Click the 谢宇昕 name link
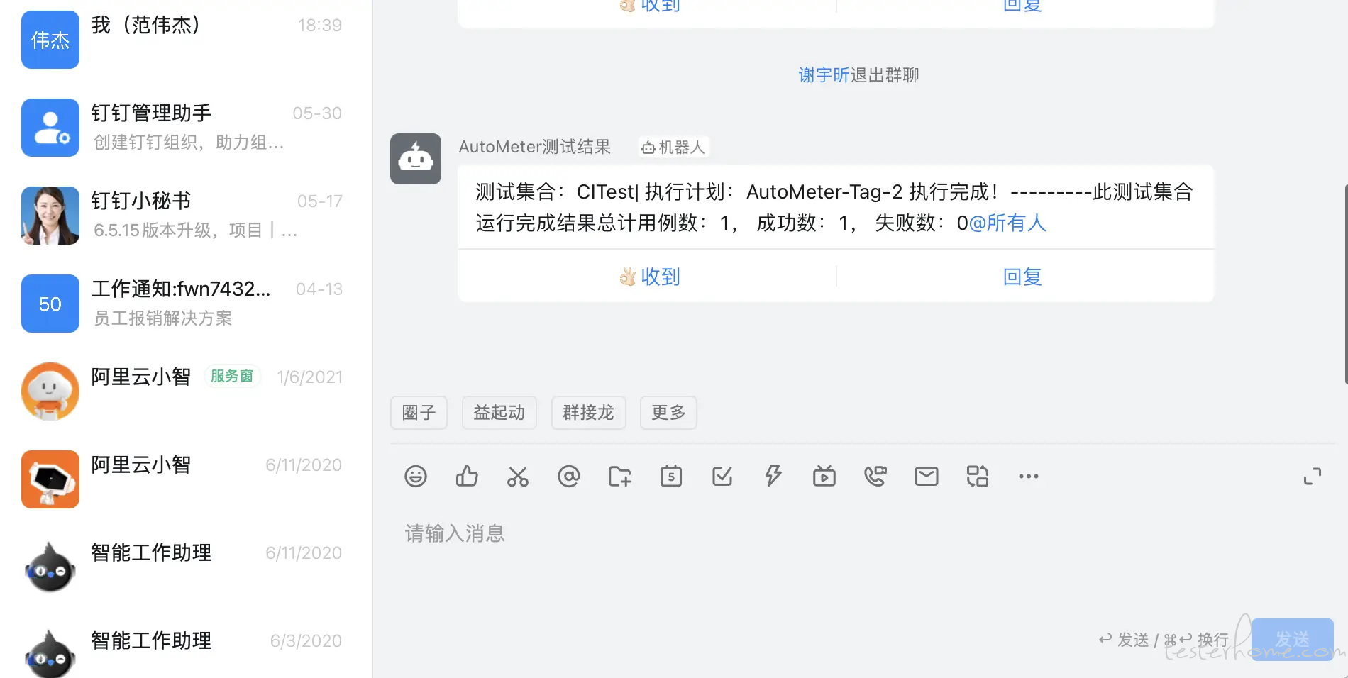 tap(824, 75)
